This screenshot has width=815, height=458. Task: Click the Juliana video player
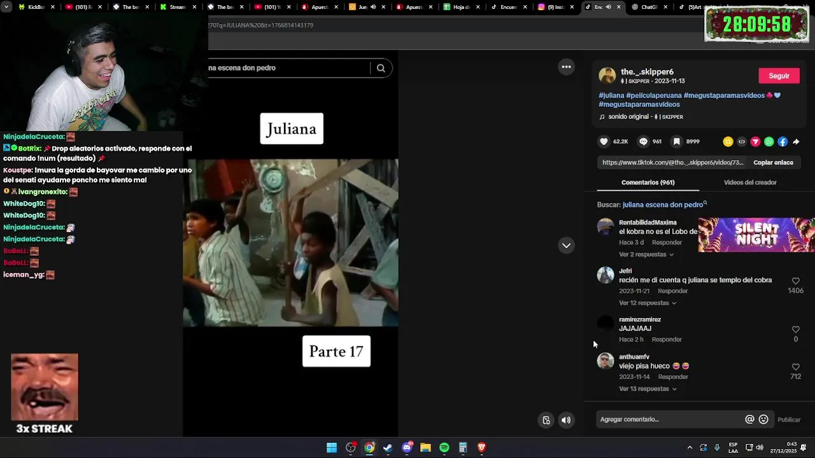[290, 243]
